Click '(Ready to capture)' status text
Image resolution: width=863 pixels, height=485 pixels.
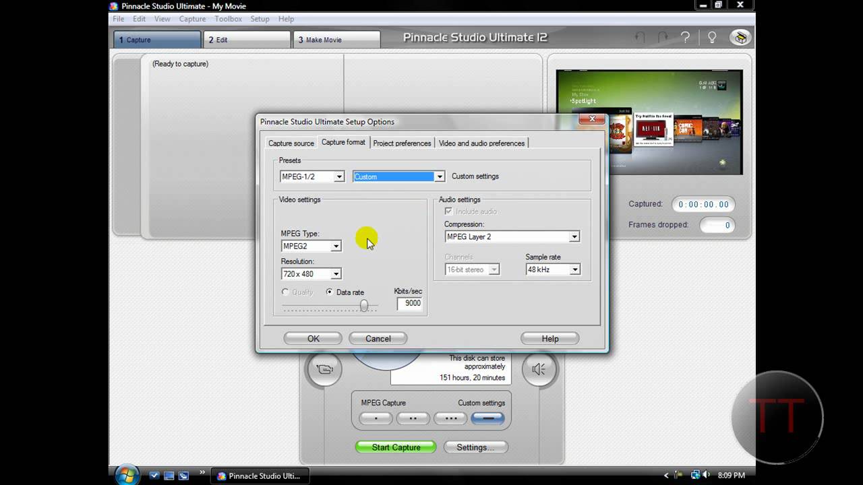tap(180, 64)
